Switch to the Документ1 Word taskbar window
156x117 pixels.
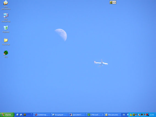tap(77, 115)
